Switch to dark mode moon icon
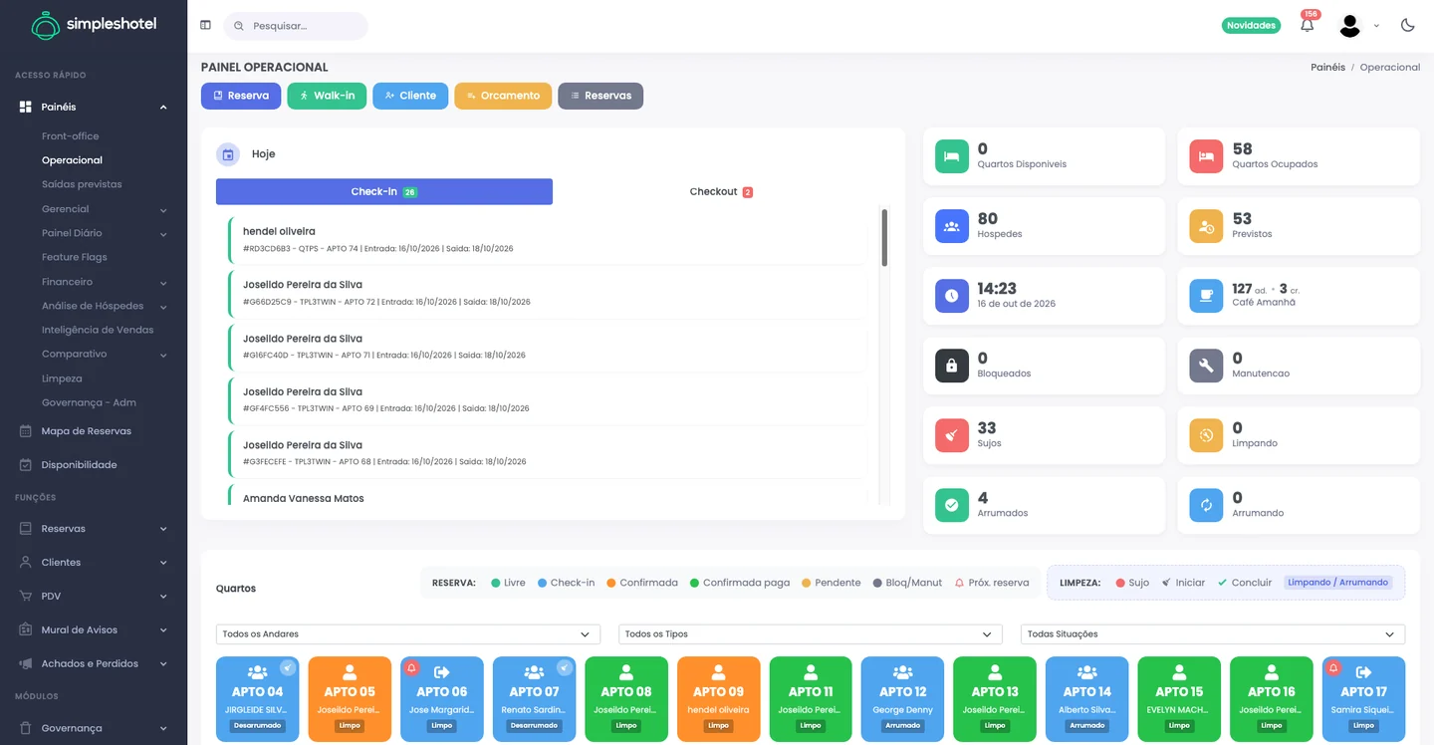The image size is (1434, 745). (1408, 25)
